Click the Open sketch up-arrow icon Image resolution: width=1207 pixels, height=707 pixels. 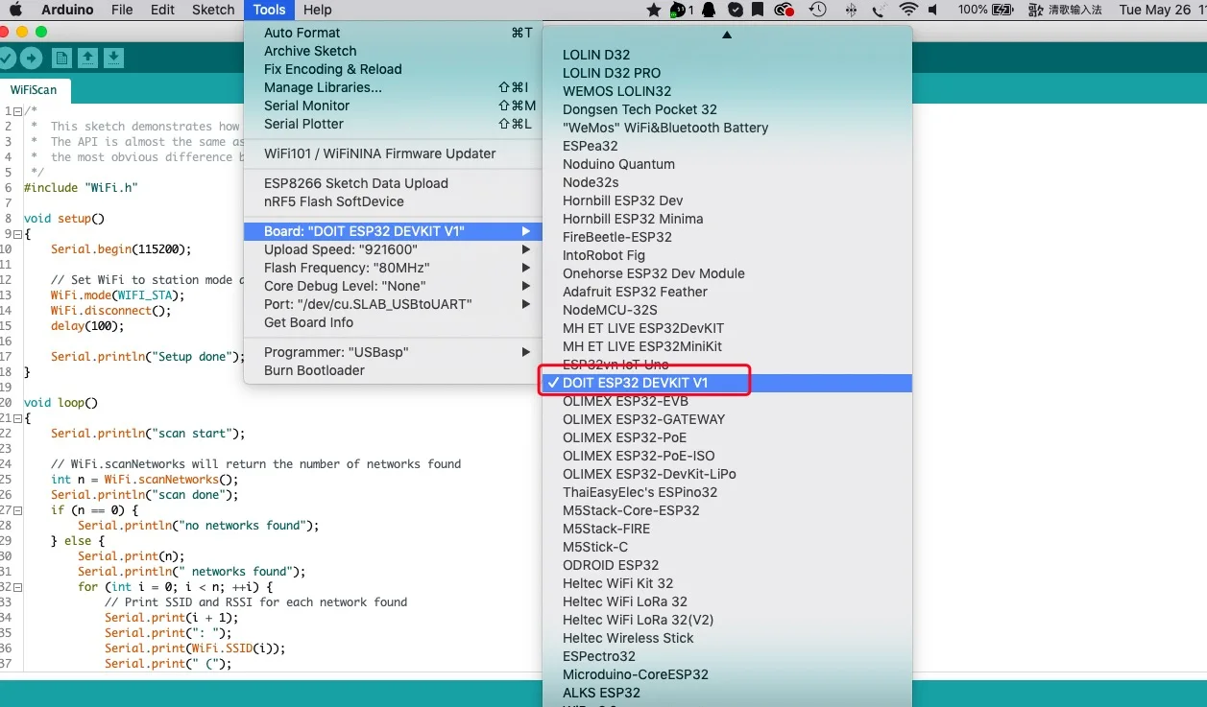(x=88, y=59)
